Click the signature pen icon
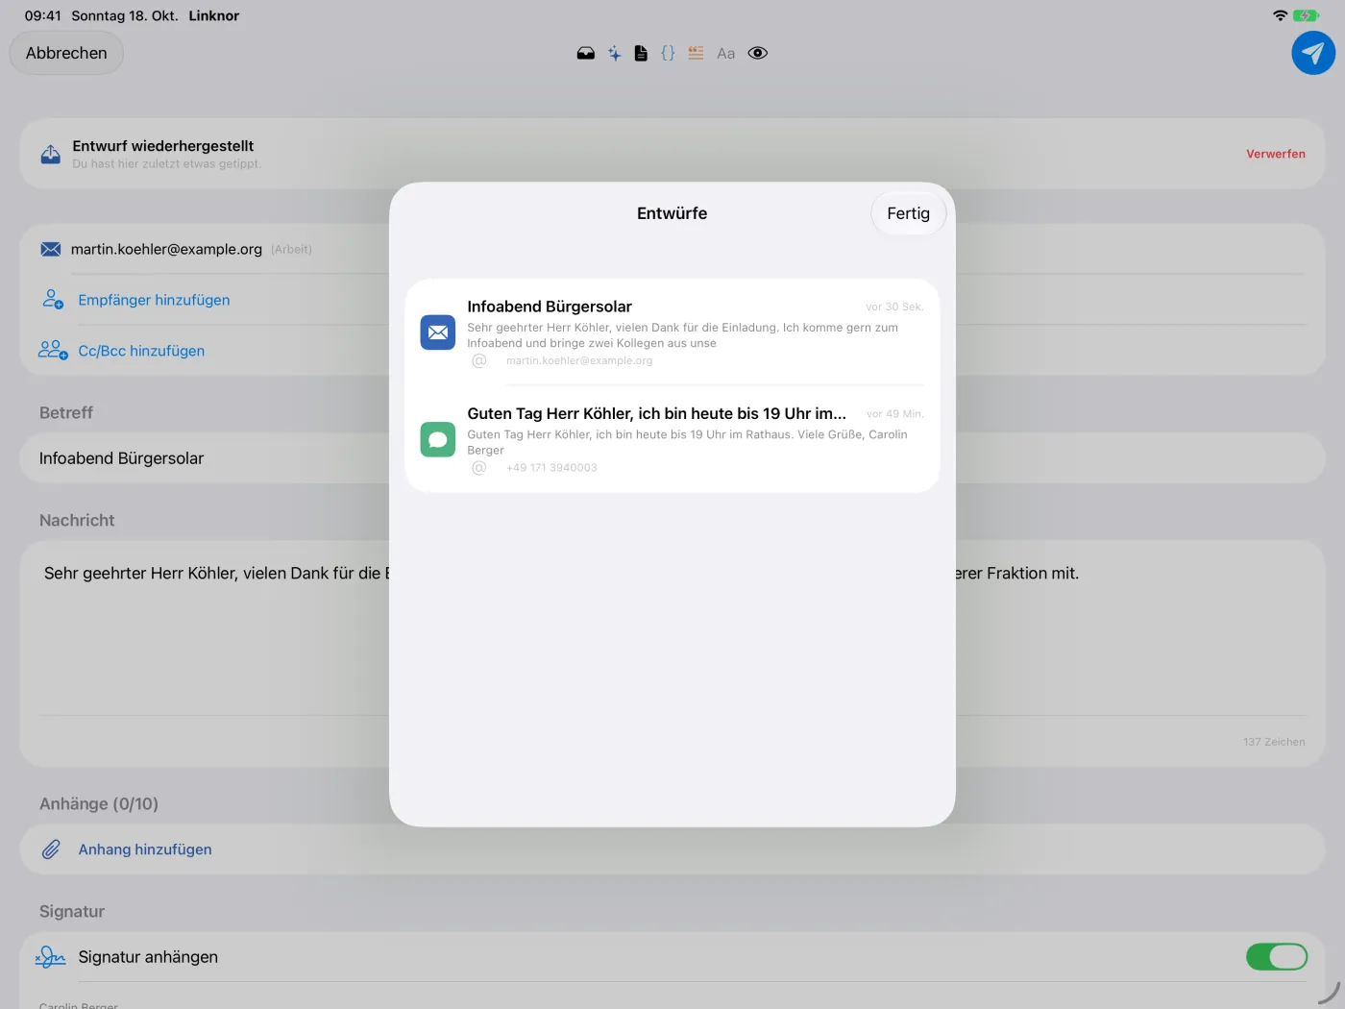Screen dimensions: 1345x1009 pyautogui.click(x=51, y=957)
